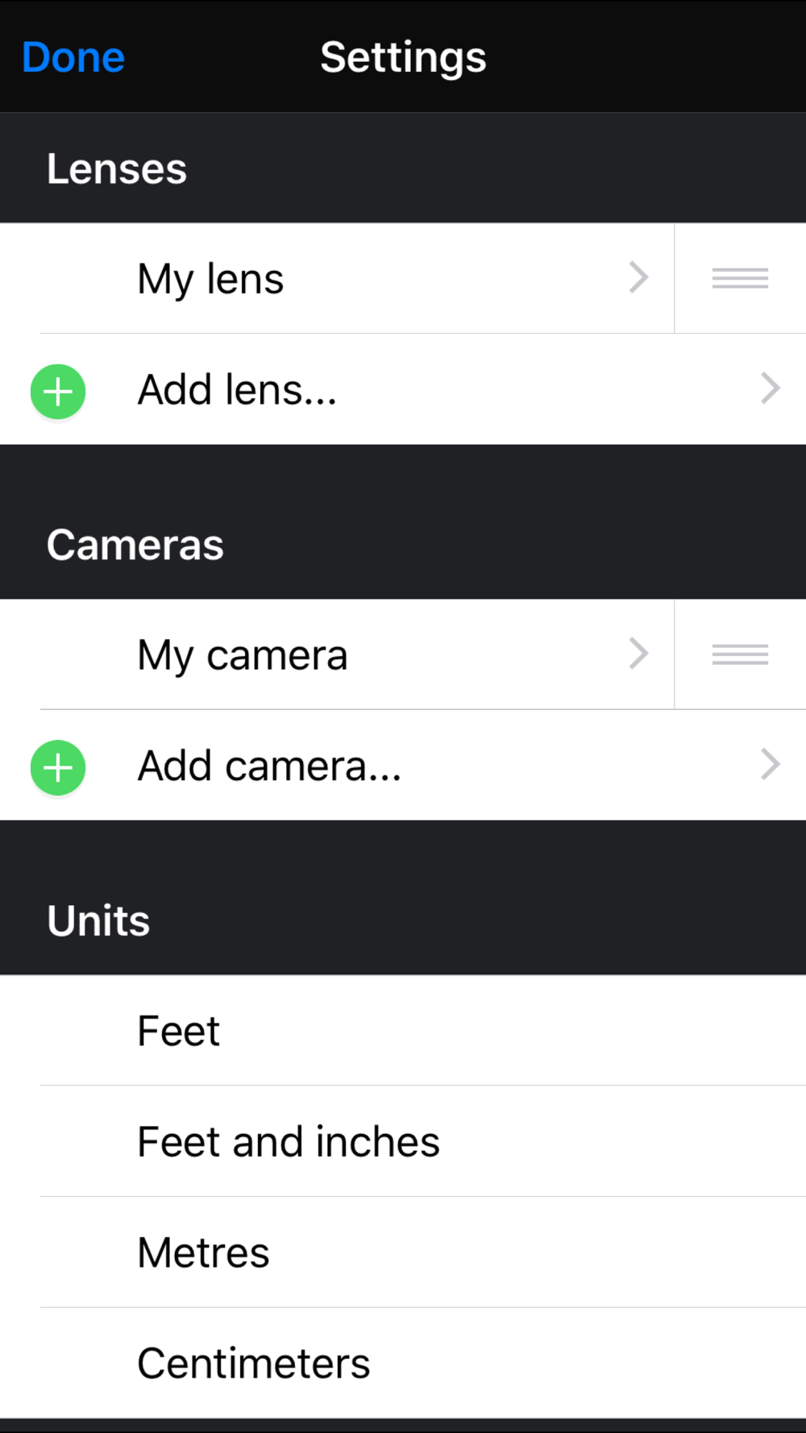Tap the Units section header
Viewport: 806px width, 1433px height.
click(98, 920)
